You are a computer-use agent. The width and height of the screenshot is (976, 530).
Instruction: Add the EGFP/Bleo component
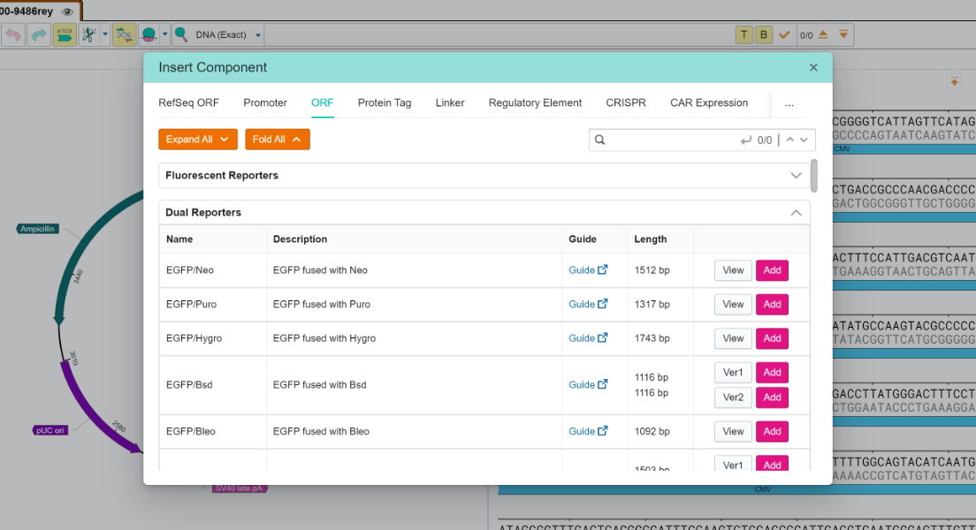pos(772,431)
